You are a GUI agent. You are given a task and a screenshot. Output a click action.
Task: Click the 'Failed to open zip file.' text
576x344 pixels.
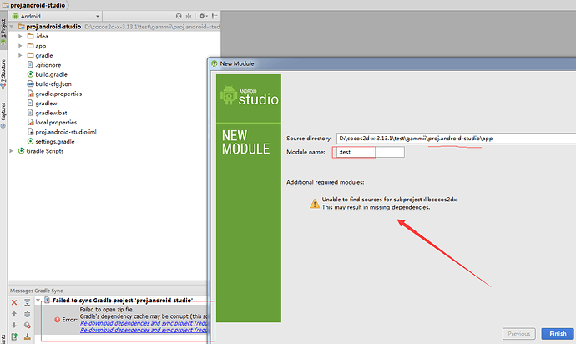[107, 310]
